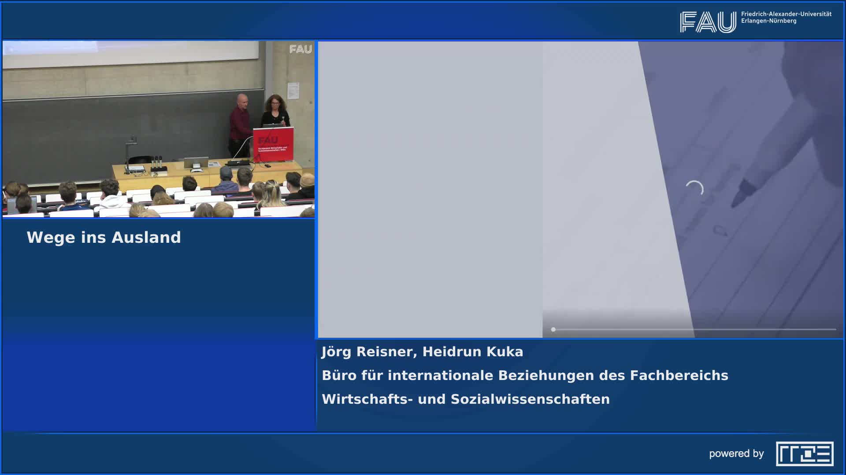Click the loading spinner in video

[x=694, y=189]
